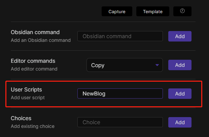
Task: Click the Choice input field
Action: [120, 122]
